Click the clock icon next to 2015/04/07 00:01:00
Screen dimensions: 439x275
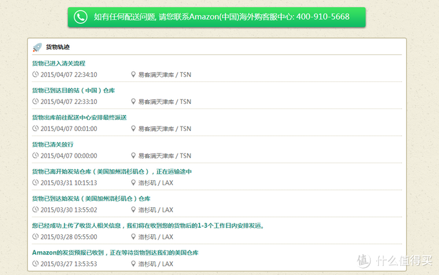pos(36,128)
